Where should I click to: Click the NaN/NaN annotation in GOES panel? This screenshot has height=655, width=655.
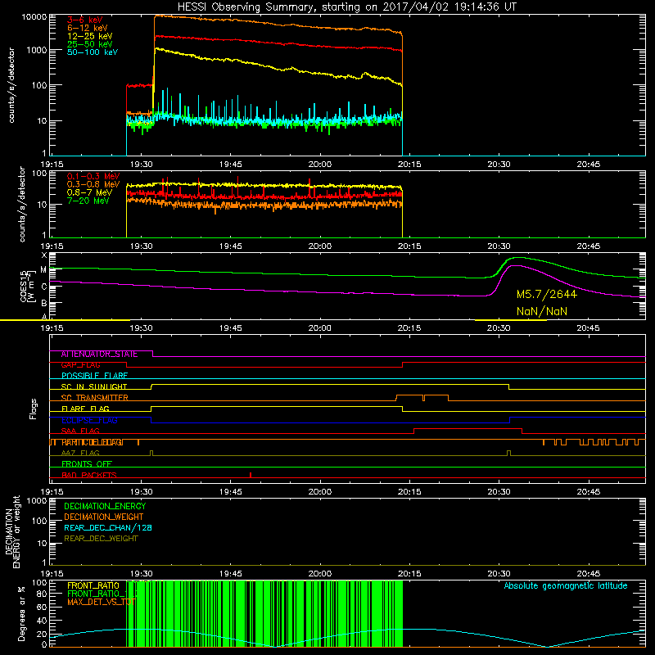click(542, 311)
